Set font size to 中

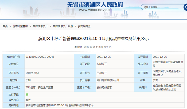coord(107,47)
